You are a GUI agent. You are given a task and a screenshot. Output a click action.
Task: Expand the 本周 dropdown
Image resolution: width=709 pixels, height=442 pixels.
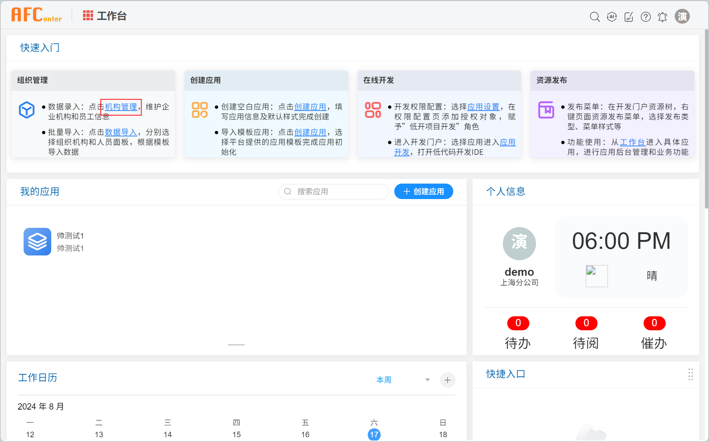click(x=427, y=380)
